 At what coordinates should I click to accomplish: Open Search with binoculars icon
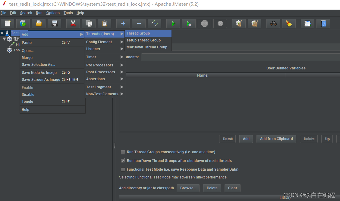click(x=273, y=23)
